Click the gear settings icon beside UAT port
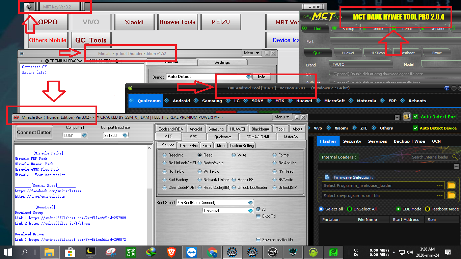 pyautogui.click(x=407, y=117)
